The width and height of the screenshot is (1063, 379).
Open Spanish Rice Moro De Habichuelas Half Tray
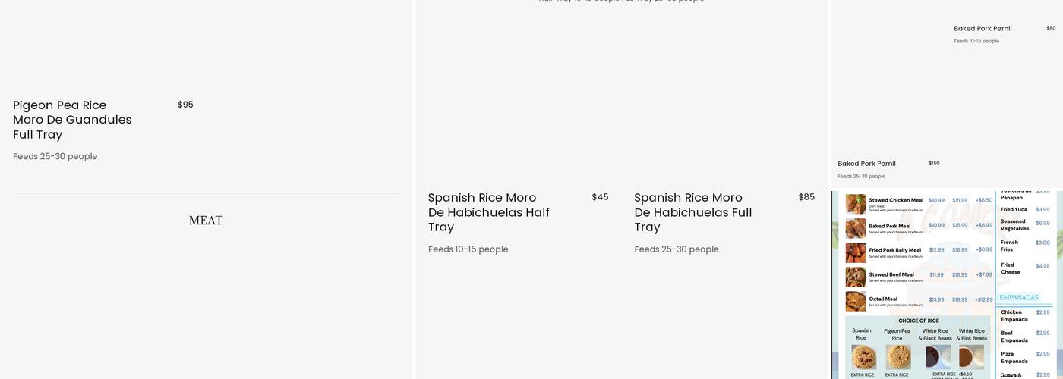click(488, 212)
